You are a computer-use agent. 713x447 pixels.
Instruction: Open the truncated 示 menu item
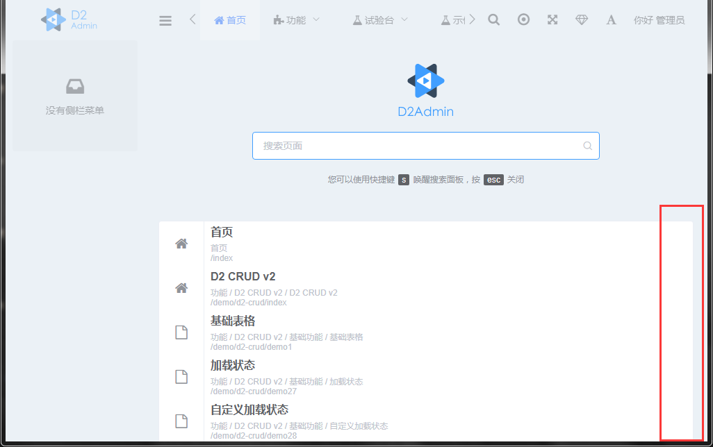click(453, 20)
